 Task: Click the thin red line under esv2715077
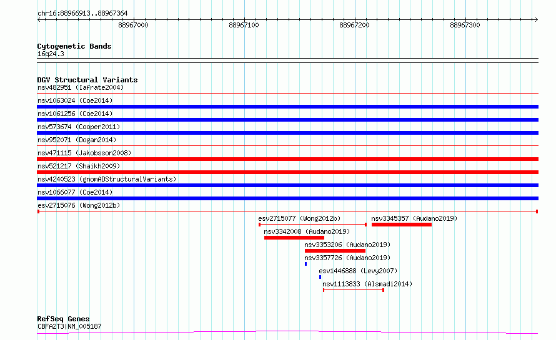pos(313,225)
